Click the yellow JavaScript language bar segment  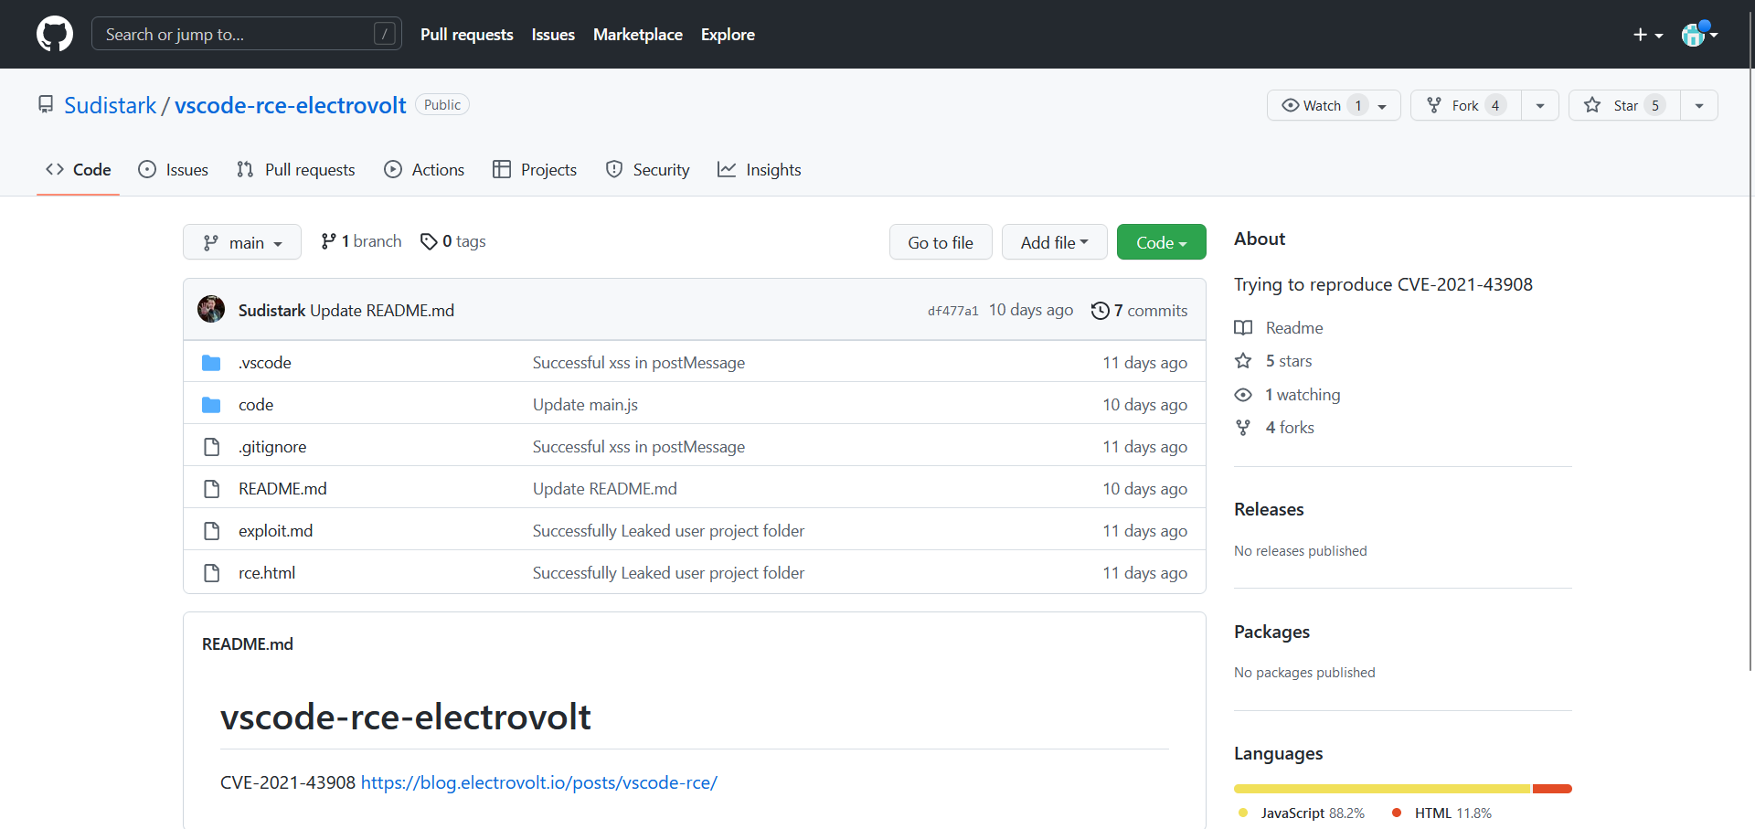coord(1382,788)
